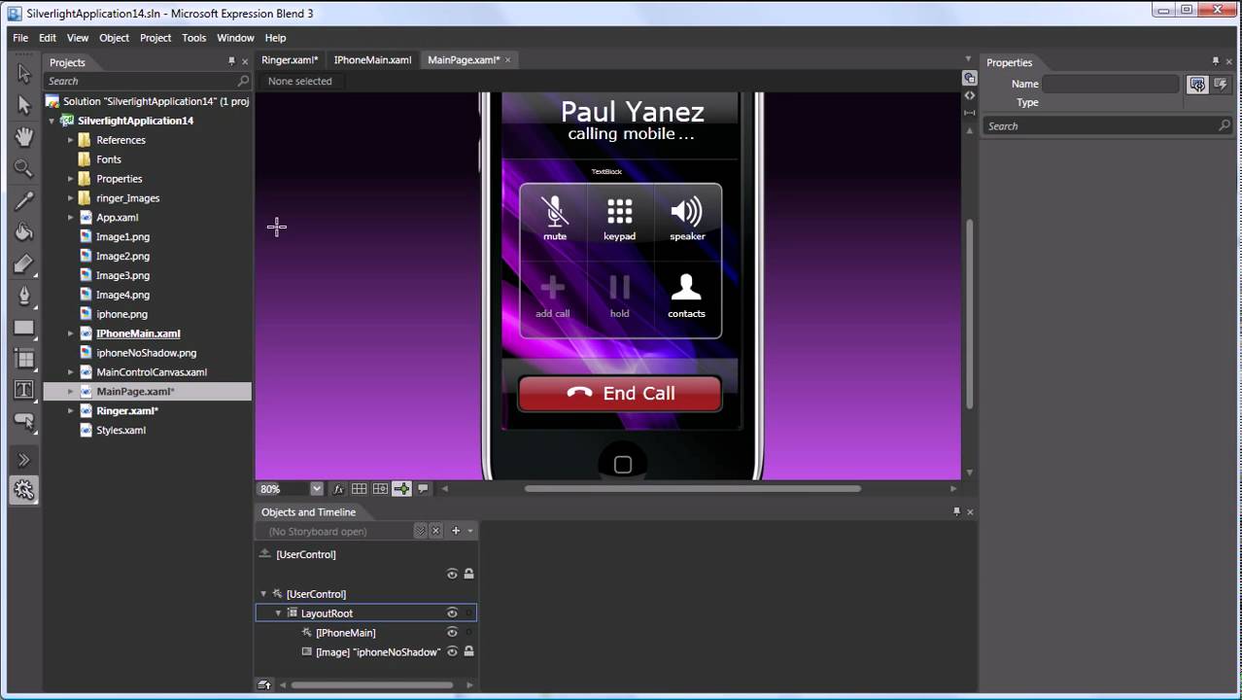Toggle lock-all icon in timeline header

pos(468,574)
